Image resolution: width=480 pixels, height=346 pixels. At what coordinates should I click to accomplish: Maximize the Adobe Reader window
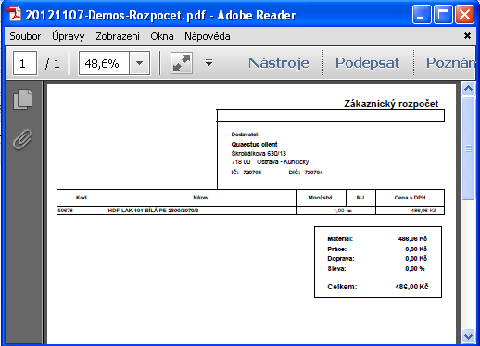443,14
